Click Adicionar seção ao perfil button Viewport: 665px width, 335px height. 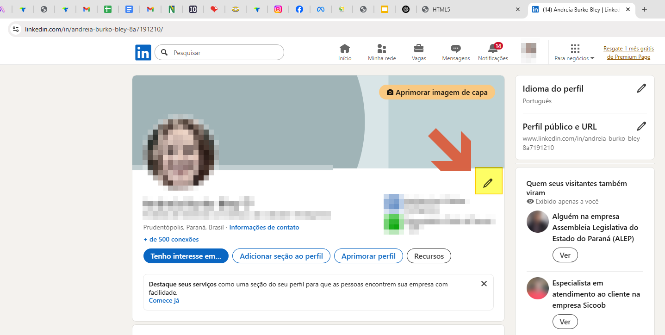pos(281,256)
